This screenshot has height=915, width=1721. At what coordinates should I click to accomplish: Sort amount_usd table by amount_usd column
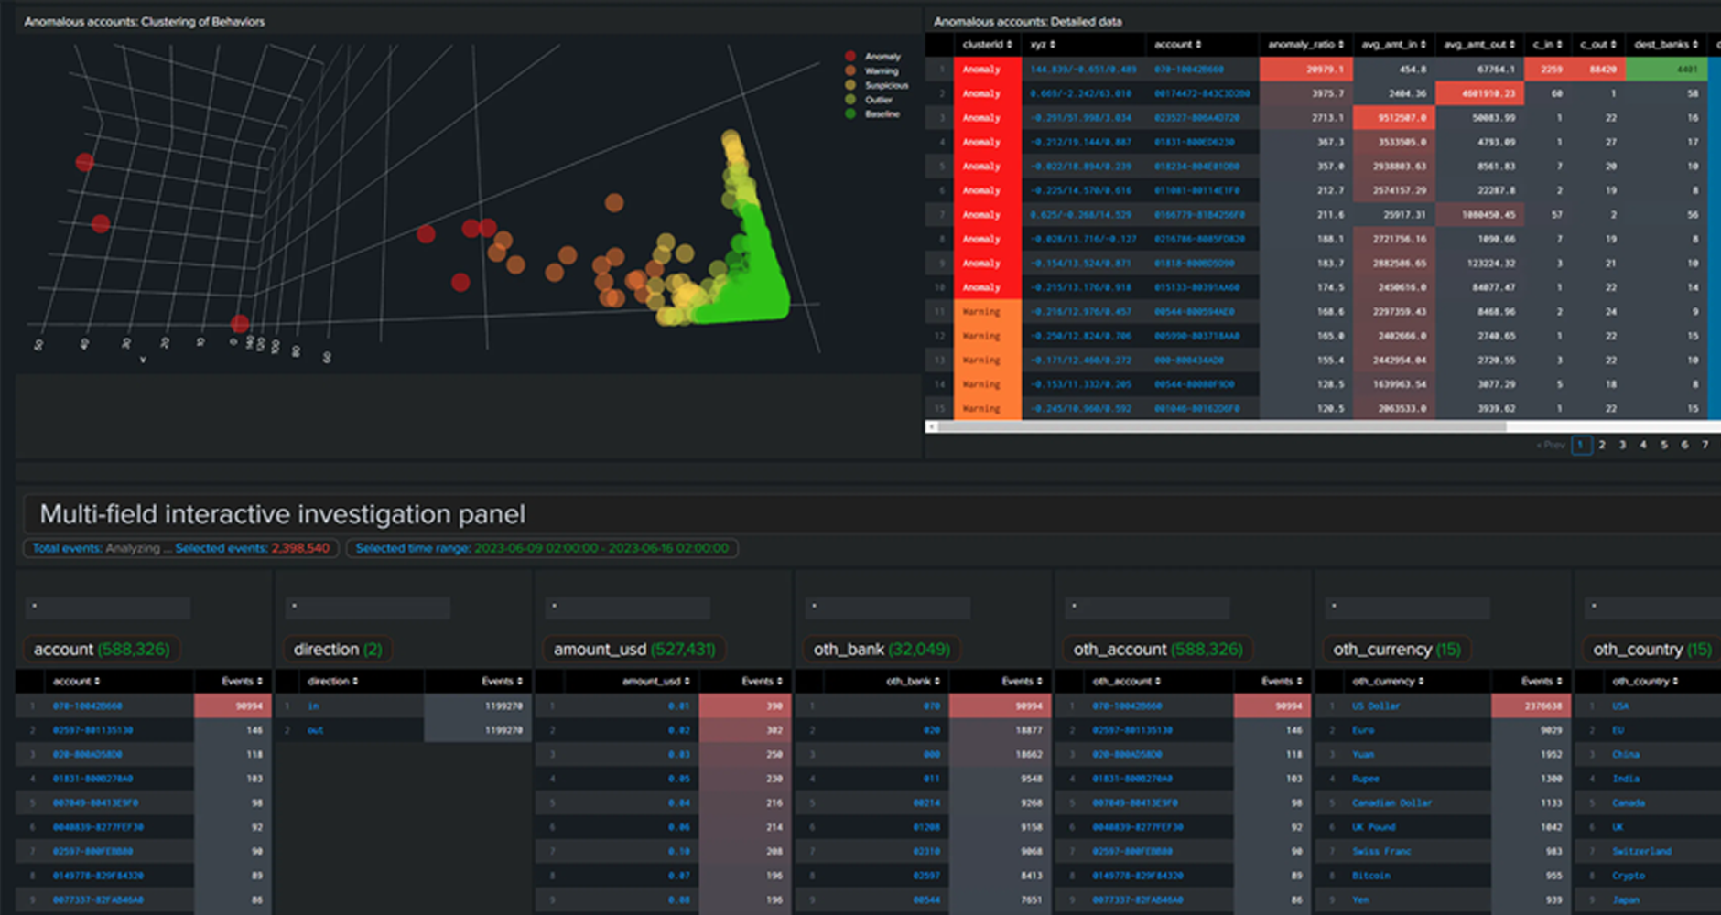pos(655,681)
